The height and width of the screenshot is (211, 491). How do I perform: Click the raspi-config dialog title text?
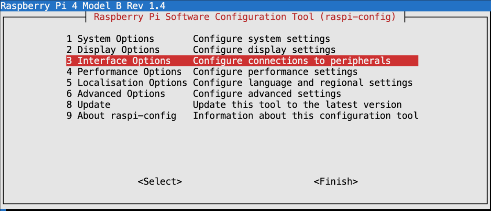tap(245, 17)
